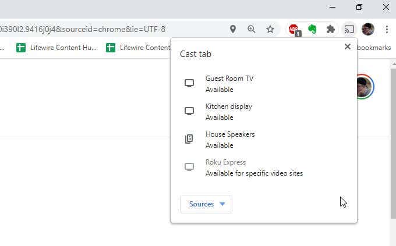Screen dimensions: 396x246
Task: Bookmark this page with the star icon
Action: point(270,29)
